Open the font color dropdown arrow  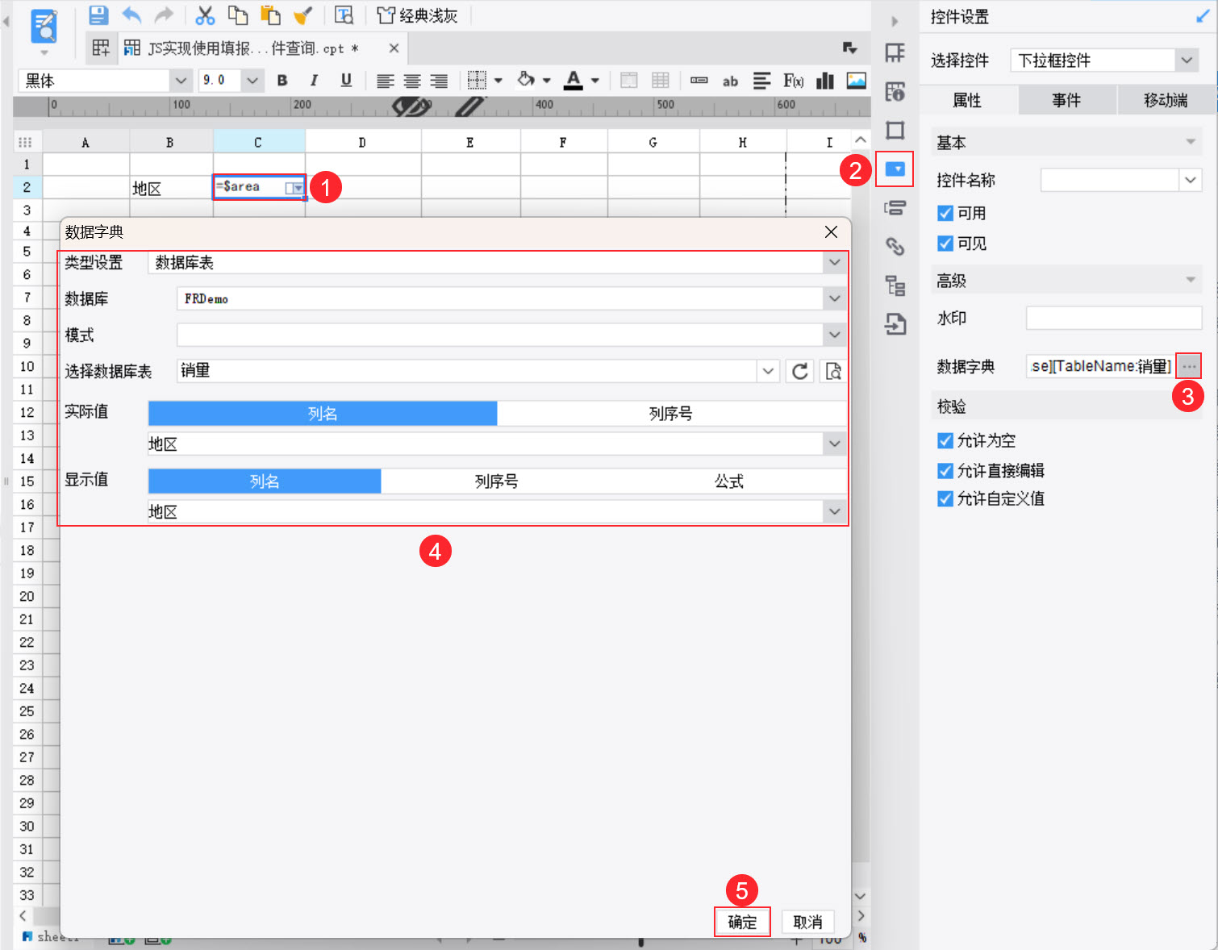595,81
